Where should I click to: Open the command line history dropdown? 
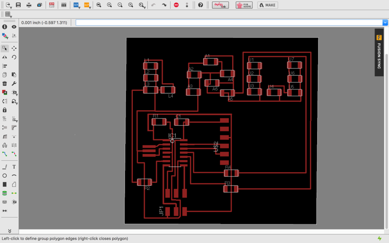point(385,23)
